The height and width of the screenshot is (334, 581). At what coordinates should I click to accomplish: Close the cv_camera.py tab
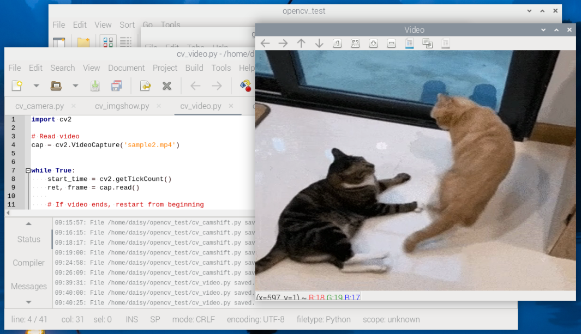pos(73,106)
